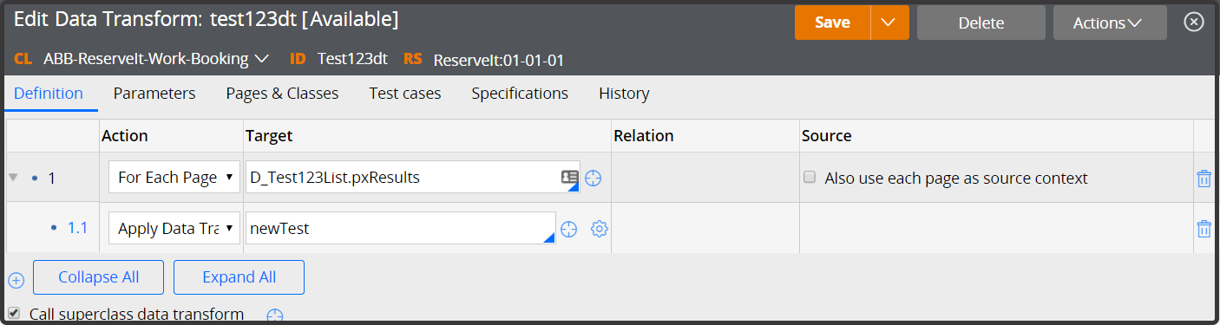Open crosshair icon beside newTest field
This screenshot has height=325, width=1220.
tap(568, 229)
